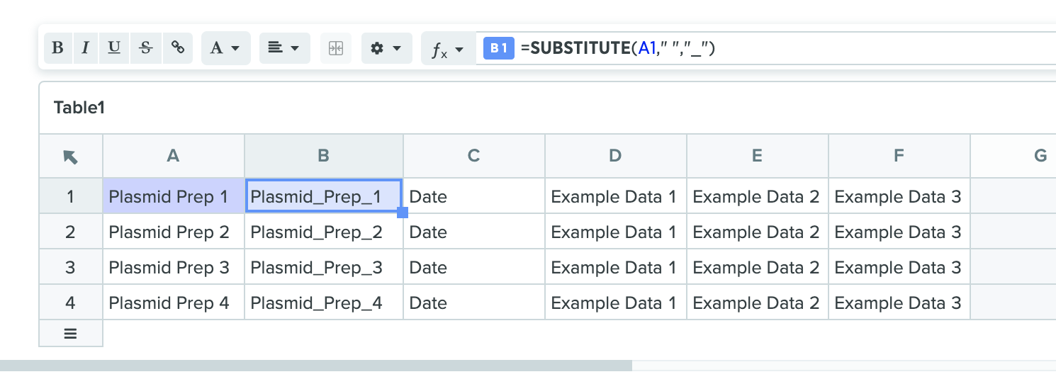1056x384 pixels.
Task: Click the B1 cell reference badge
Action: click(498, 48)
